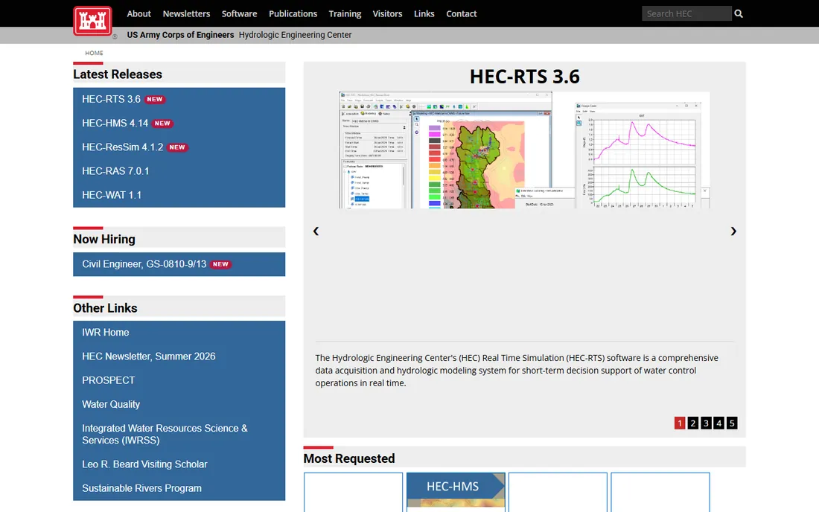Open the Training menu

tap(345, 13)
